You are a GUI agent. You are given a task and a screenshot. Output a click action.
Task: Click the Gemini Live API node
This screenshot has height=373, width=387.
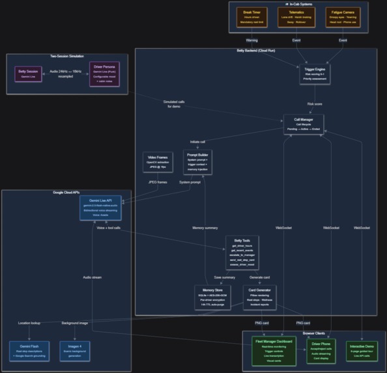(x=100, y=208)
